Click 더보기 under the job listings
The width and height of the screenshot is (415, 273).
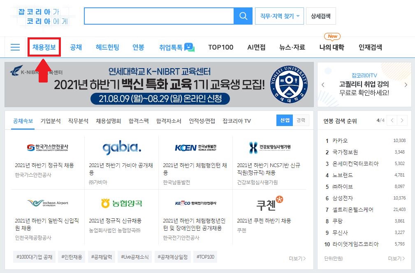297,259
